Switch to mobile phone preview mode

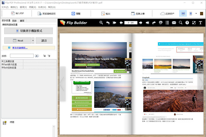(191, 14)
